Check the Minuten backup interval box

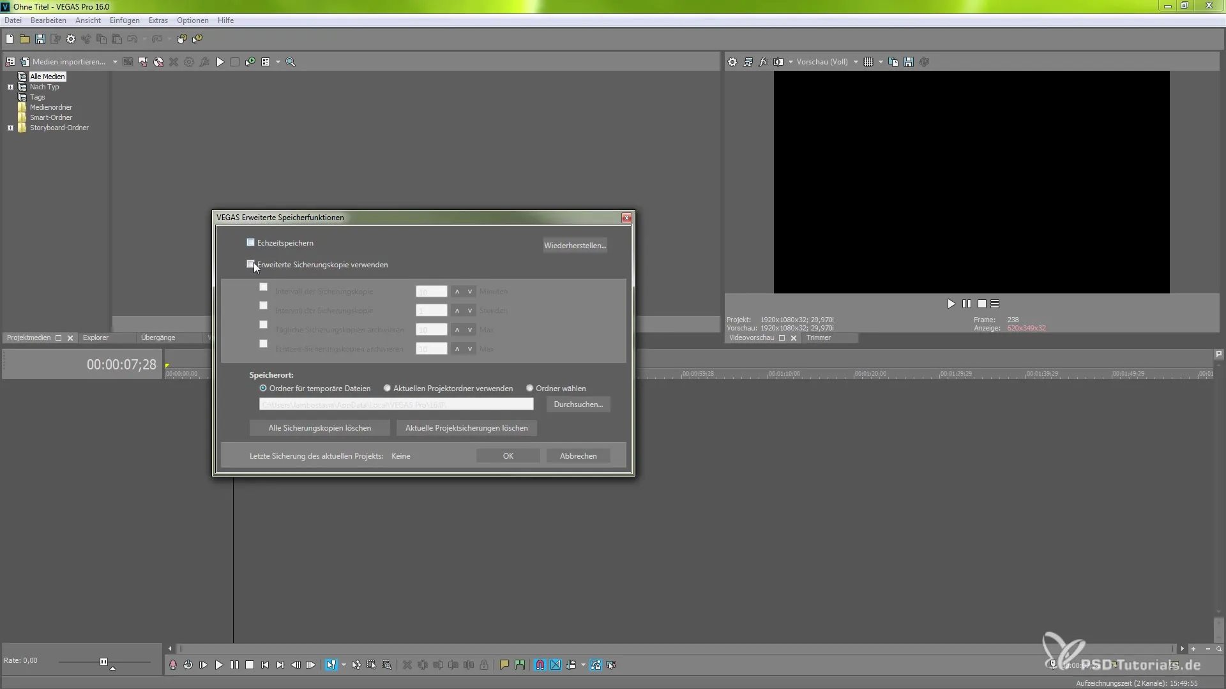click(263, 287)
